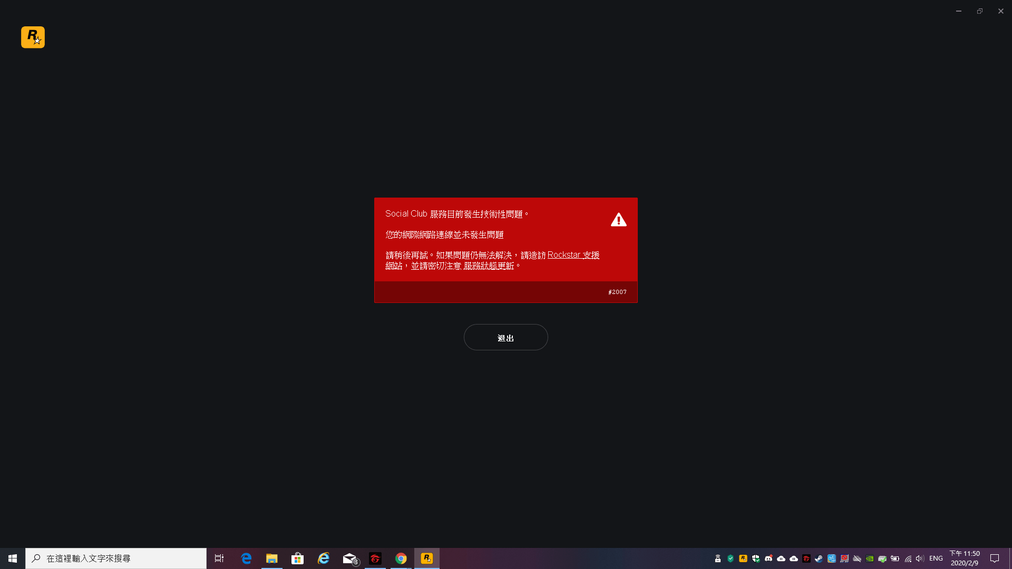Open File Explorer from the taskbar
The height and width of the screenshot is (569, 1012).
(x=271, y=558)
